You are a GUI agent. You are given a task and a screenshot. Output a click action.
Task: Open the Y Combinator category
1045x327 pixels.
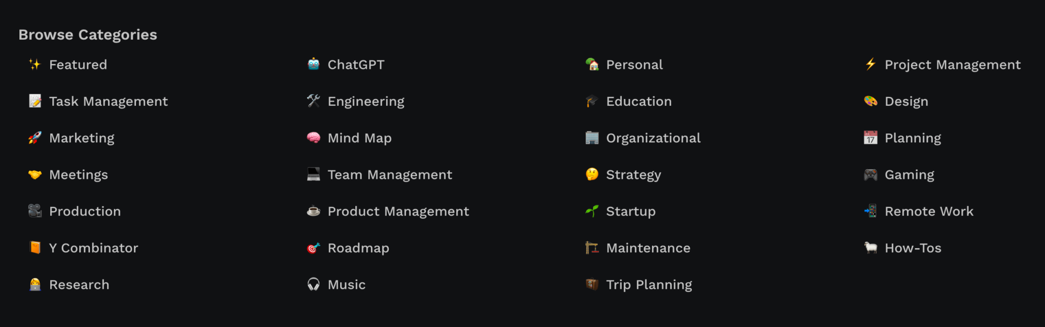click(93, 248)
